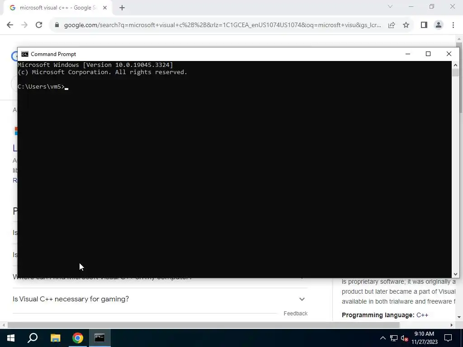Show hidden system tray icons

[383, 338]
